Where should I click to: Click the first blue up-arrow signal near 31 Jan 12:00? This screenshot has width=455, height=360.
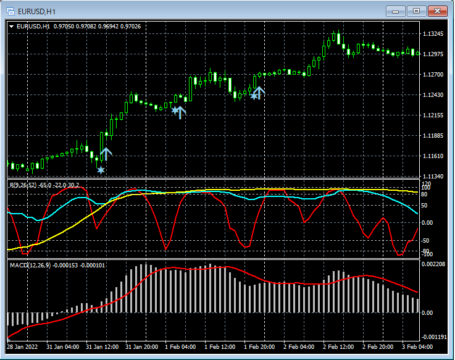(x=106, y=154)
